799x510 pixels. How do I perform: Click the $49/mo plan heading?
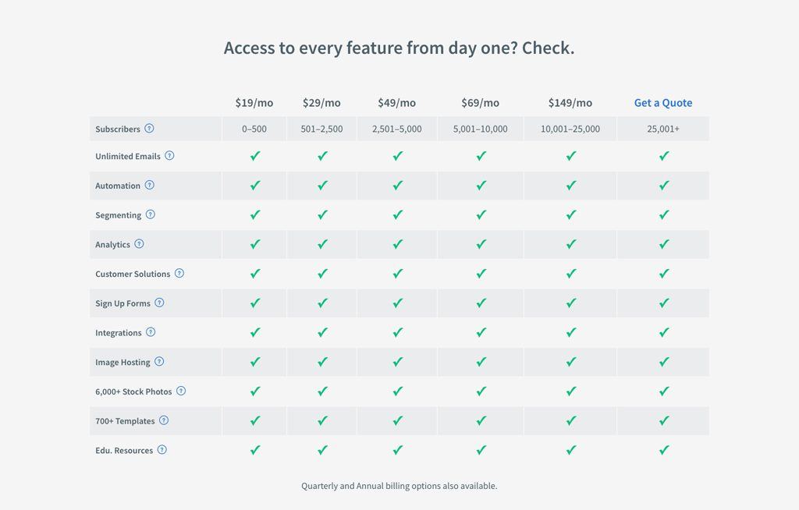pos(397,103)
